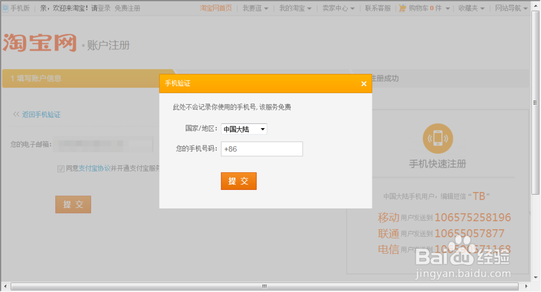Click the 淘宝网 logo
This screenshot has width=541, height=292.
(x=39, y=43)
